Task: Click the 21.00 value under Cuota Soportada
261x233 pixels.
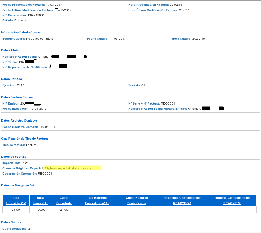Action: tap(64, 210)
